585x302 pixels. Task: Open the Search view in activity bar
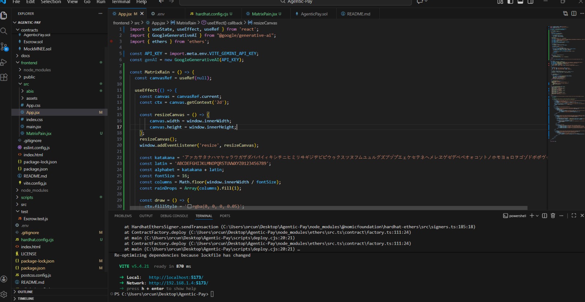click(x=4, y=31)
